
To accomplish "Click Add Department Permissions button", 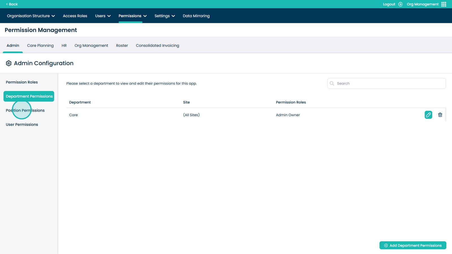I will pyautogui.click(x=412, y=245).
